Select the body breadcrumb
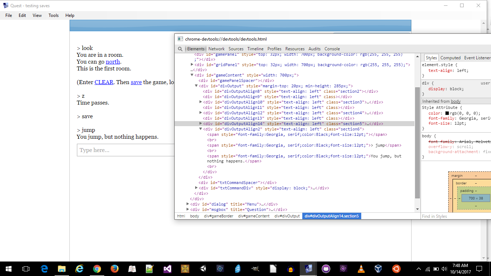 tap(194, 216)
